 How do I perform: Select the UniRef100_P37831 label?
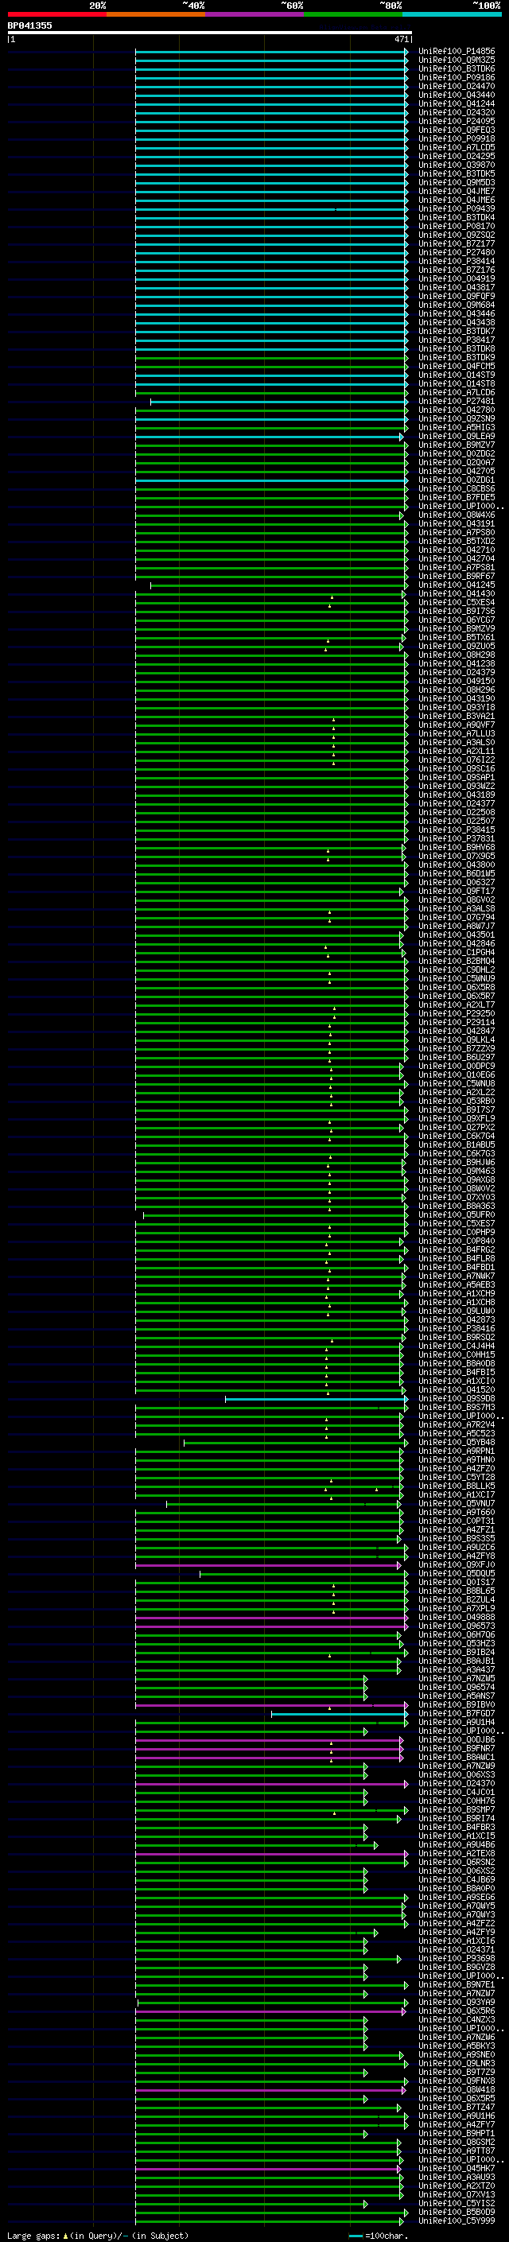[x=457, y=838]
